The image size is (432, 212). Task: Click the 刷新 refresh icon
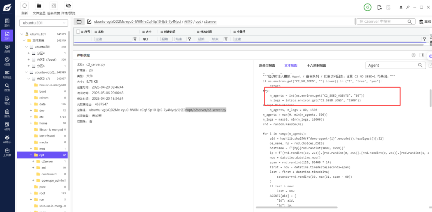[x=24, y=6]
